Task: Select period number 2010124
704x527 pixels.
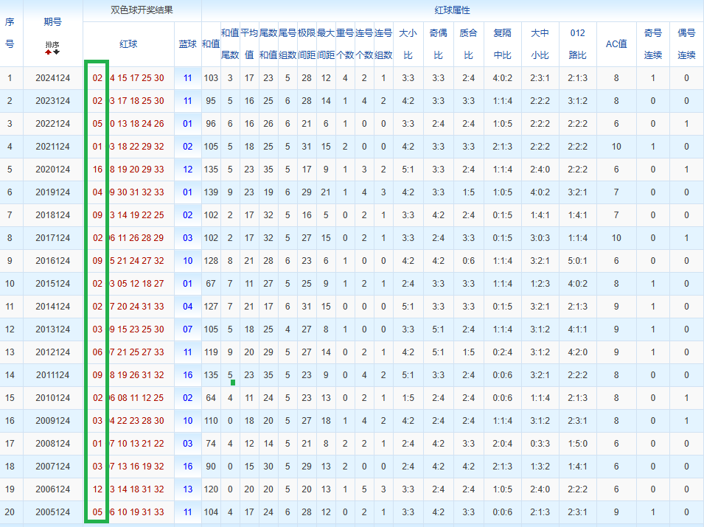Action: tap(52, 399)
